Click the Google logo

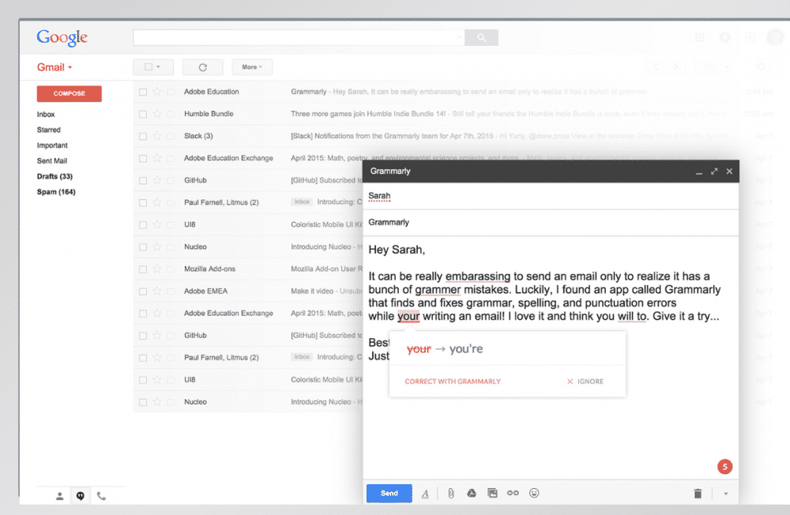tap(62, 37)
